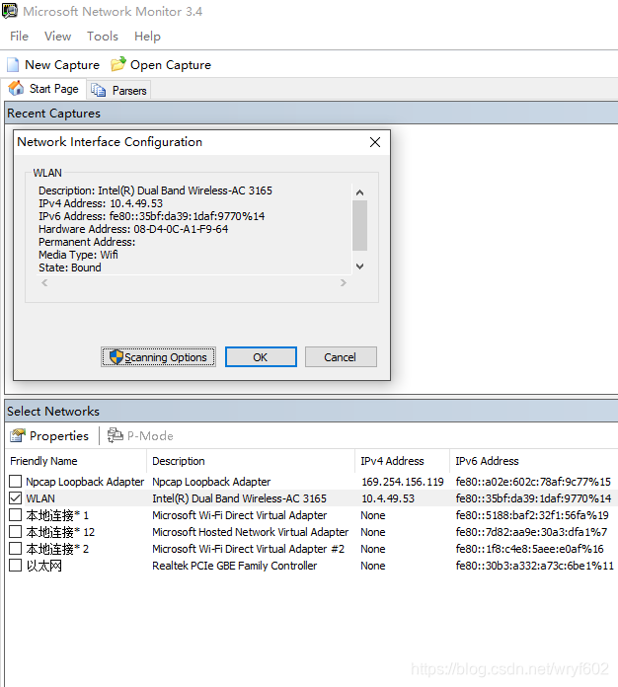
Task: Click 'State: Bound' line
Action: [x=70, y=267]
